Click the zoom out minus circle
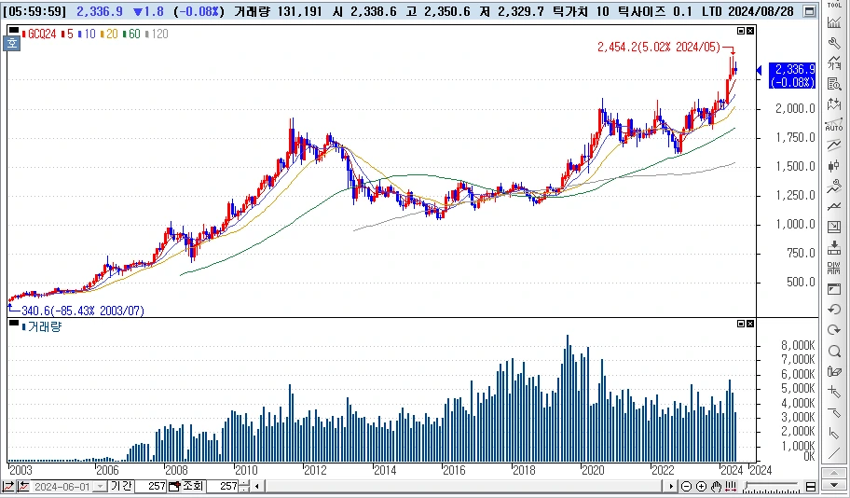This screenshot has width=850, height=498. [x=686, y=486]
